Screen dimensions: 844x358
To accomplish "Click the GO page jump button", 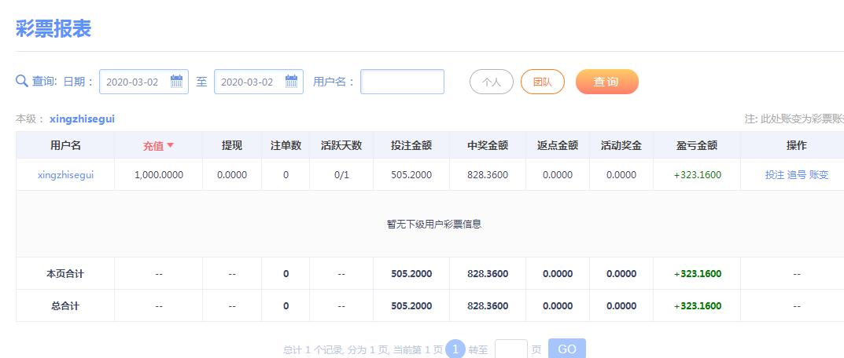I will coord(567,349).
